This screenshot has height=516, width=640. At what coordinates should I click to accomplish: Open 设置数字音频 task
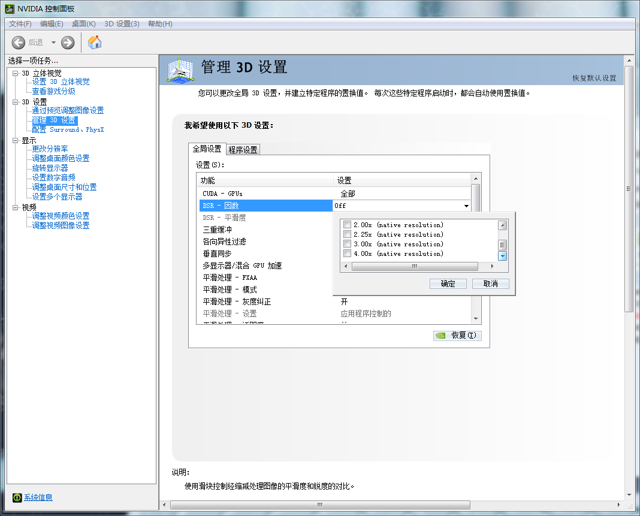[x=53, y=177]
